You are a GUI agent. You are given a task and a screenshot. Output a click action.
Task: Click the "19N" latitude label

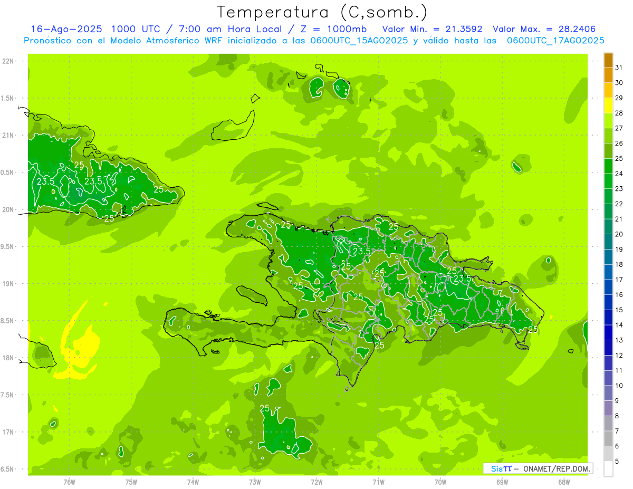[8, 284]
